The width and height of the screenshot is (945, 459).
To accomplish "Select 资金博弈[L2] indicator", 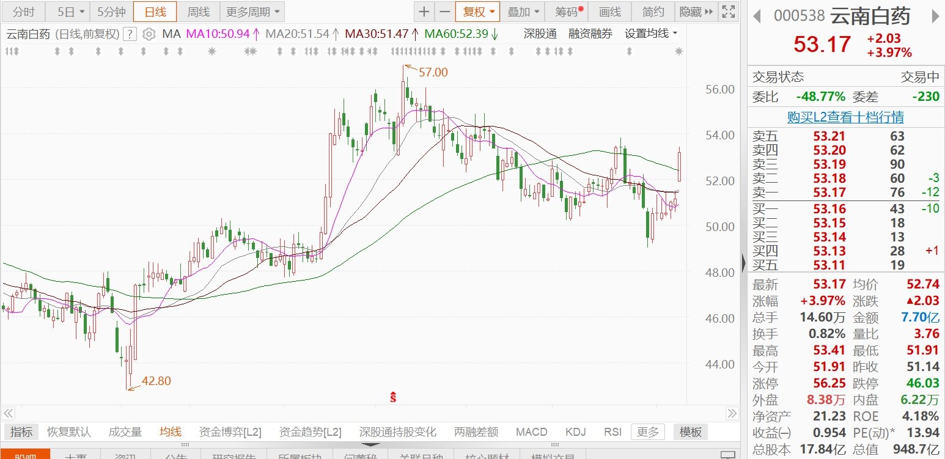I will (x=230, y=432).
